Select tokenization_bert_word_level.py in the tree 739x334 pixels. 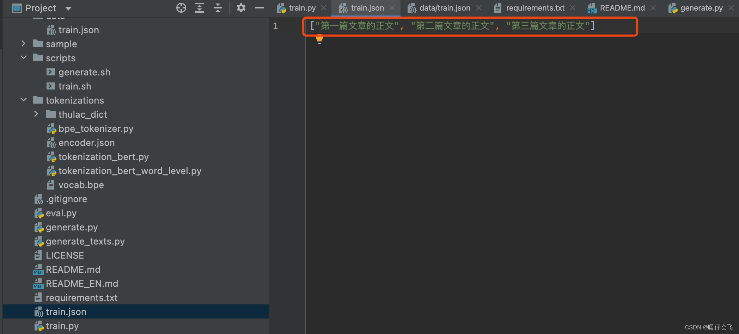pyautogui.click(x=130, y=171)
